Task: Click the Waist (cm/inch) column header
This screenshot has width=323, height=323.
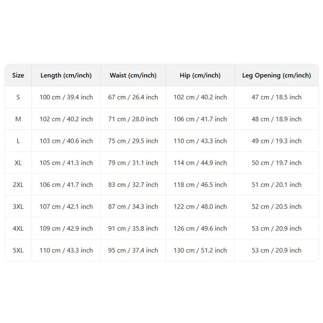Action: 133,76
